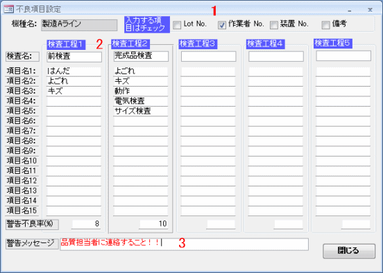This screenshot has height=273, width=383.
Task: Click the empty 警告不良率 field for 検査工程5
Action: (356, 224)
